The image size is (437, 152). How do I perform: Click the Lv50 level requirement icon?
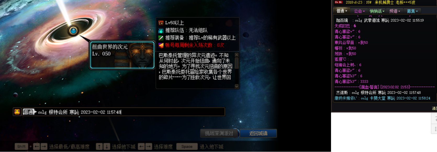coord(161,23)
